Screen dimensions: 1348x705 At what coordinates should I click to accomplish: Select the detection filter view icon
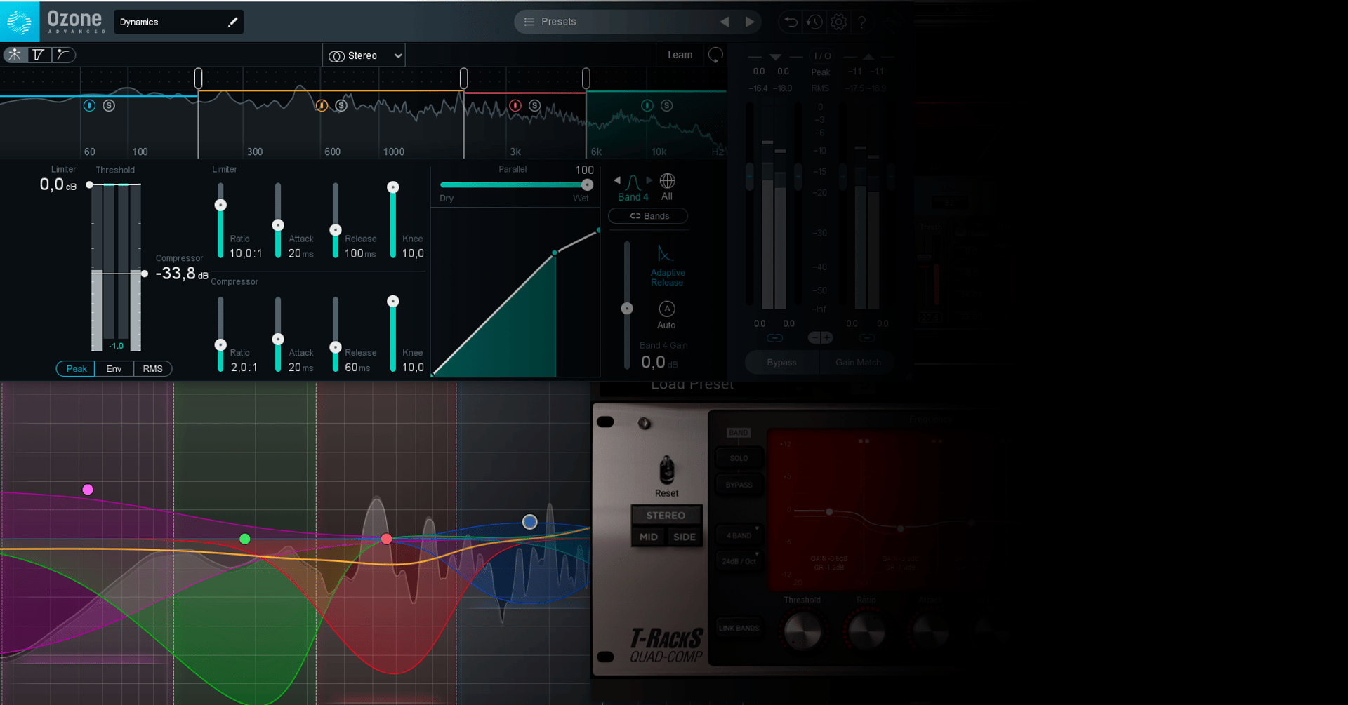tap(63, 55)
